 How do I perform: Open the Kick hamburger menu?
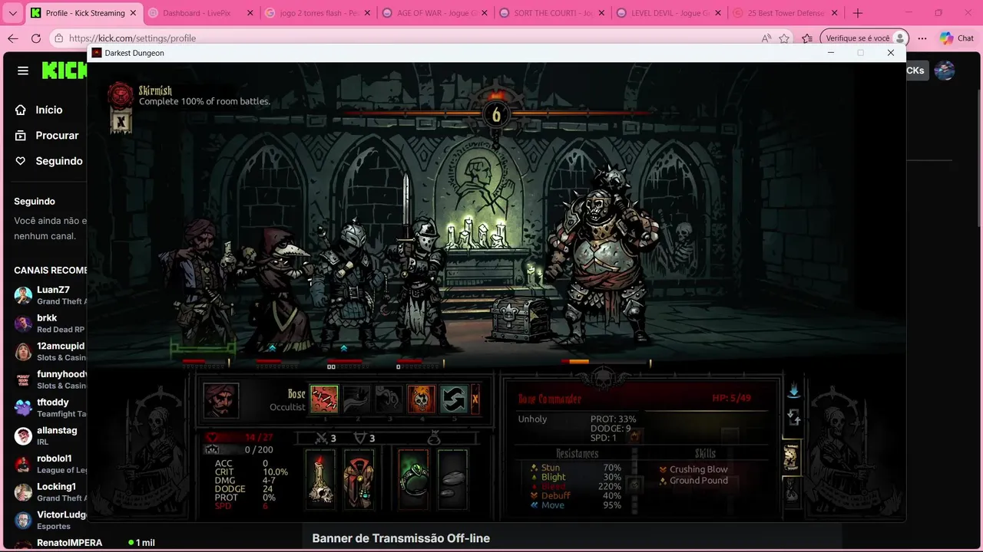click(x=23, y=71)
